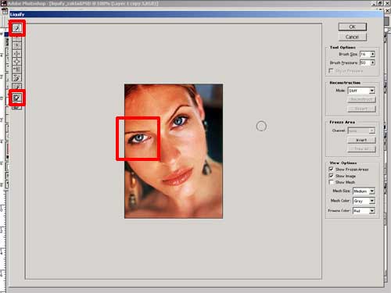This screenshot has height=293, width=391.
Task: Click the Invert button in Freeze Area
Action: point(361,140)
